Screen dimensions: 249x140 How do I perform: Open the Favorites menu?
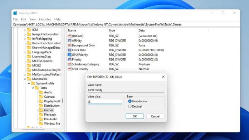[x=45, y=19]
